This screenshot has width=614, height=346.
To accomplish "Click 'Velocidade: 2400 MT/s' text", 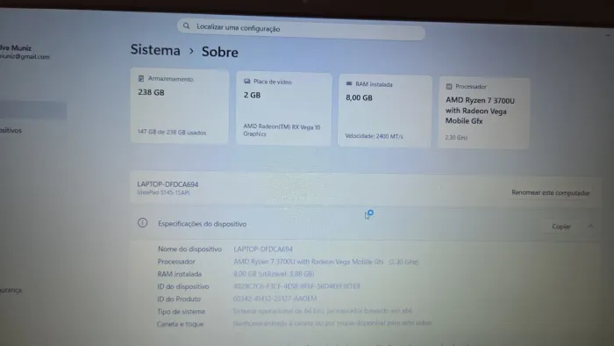I will (x=374, y=136).
